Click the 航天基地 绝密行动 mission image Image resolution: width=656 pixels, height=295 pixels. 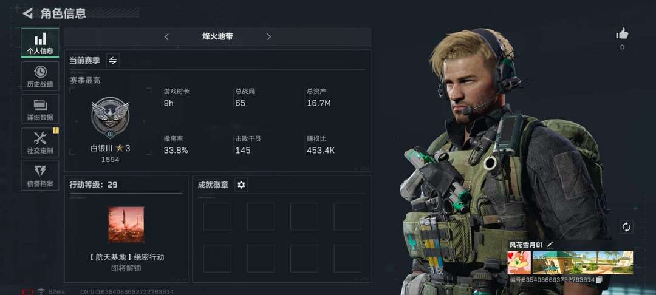click(126, 225)
